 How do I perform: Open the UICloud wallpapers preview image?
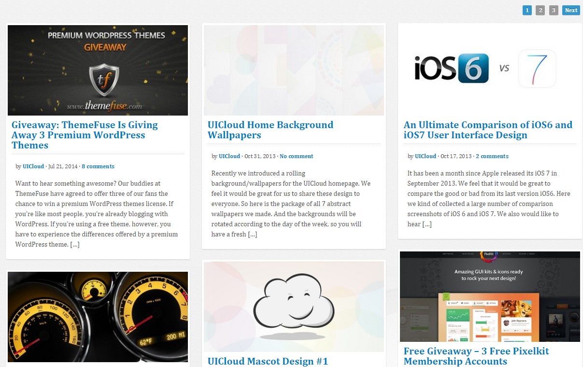click(x=294, y=70)
